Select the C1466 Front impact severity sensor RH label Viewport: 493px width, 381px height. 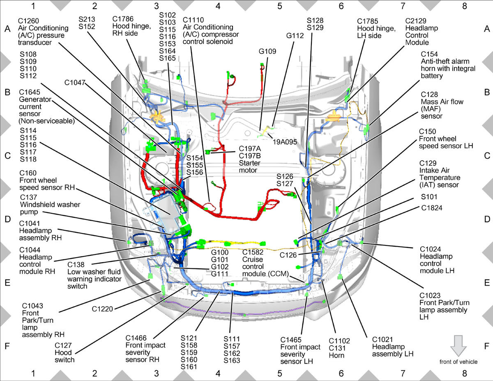pyautogui.click(x=145, y=349)
